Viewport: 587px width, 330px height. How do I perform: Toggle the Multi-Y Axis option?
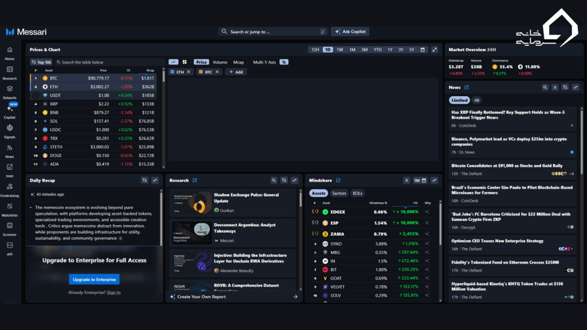click(x=264, y=62)
